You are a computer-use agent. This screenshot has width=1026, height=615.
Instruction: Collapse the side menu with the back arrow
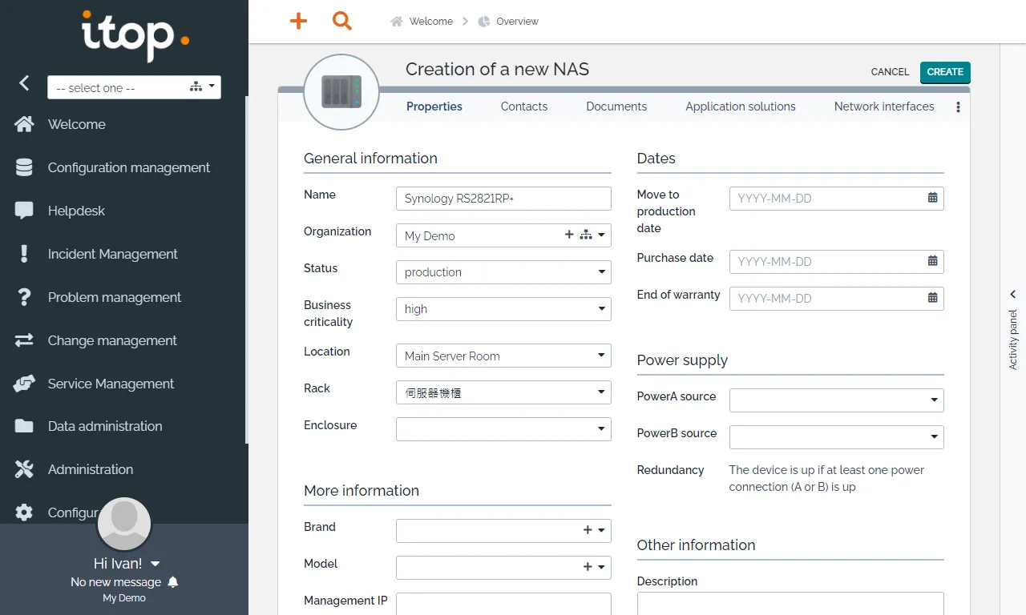(24, 82)
